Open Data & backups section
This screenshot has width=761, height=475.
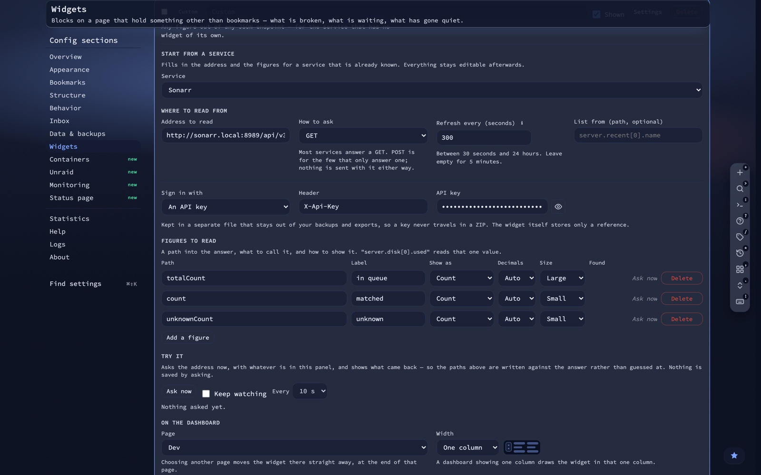(78, 134)
